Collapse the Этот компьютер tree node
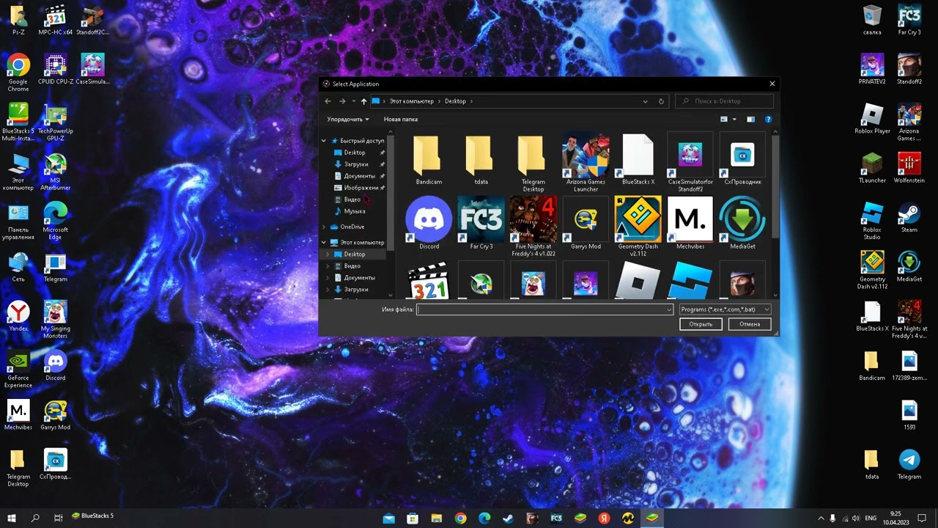The image size is (938, 528). [x=324, y=242]
